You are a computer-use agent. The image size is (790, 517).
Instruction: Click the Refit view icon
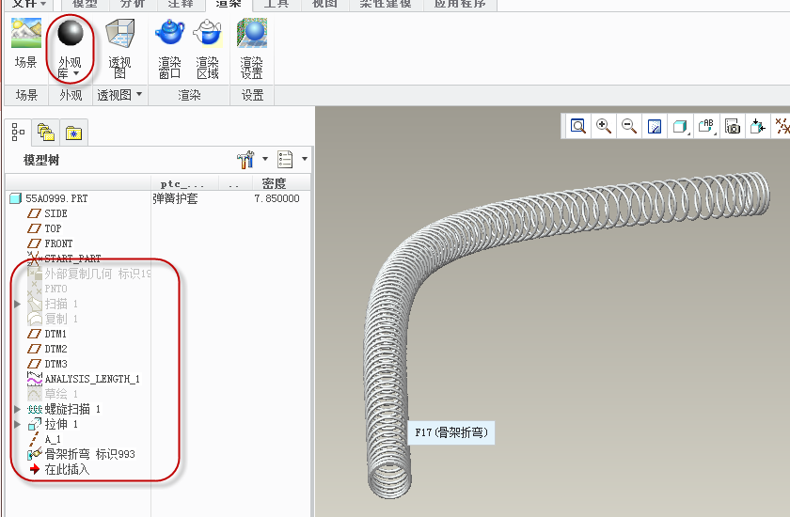coord(577,126)
